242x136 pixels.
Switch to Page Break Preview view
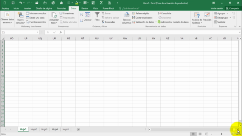pyautogui.click(x=207, y=134)
